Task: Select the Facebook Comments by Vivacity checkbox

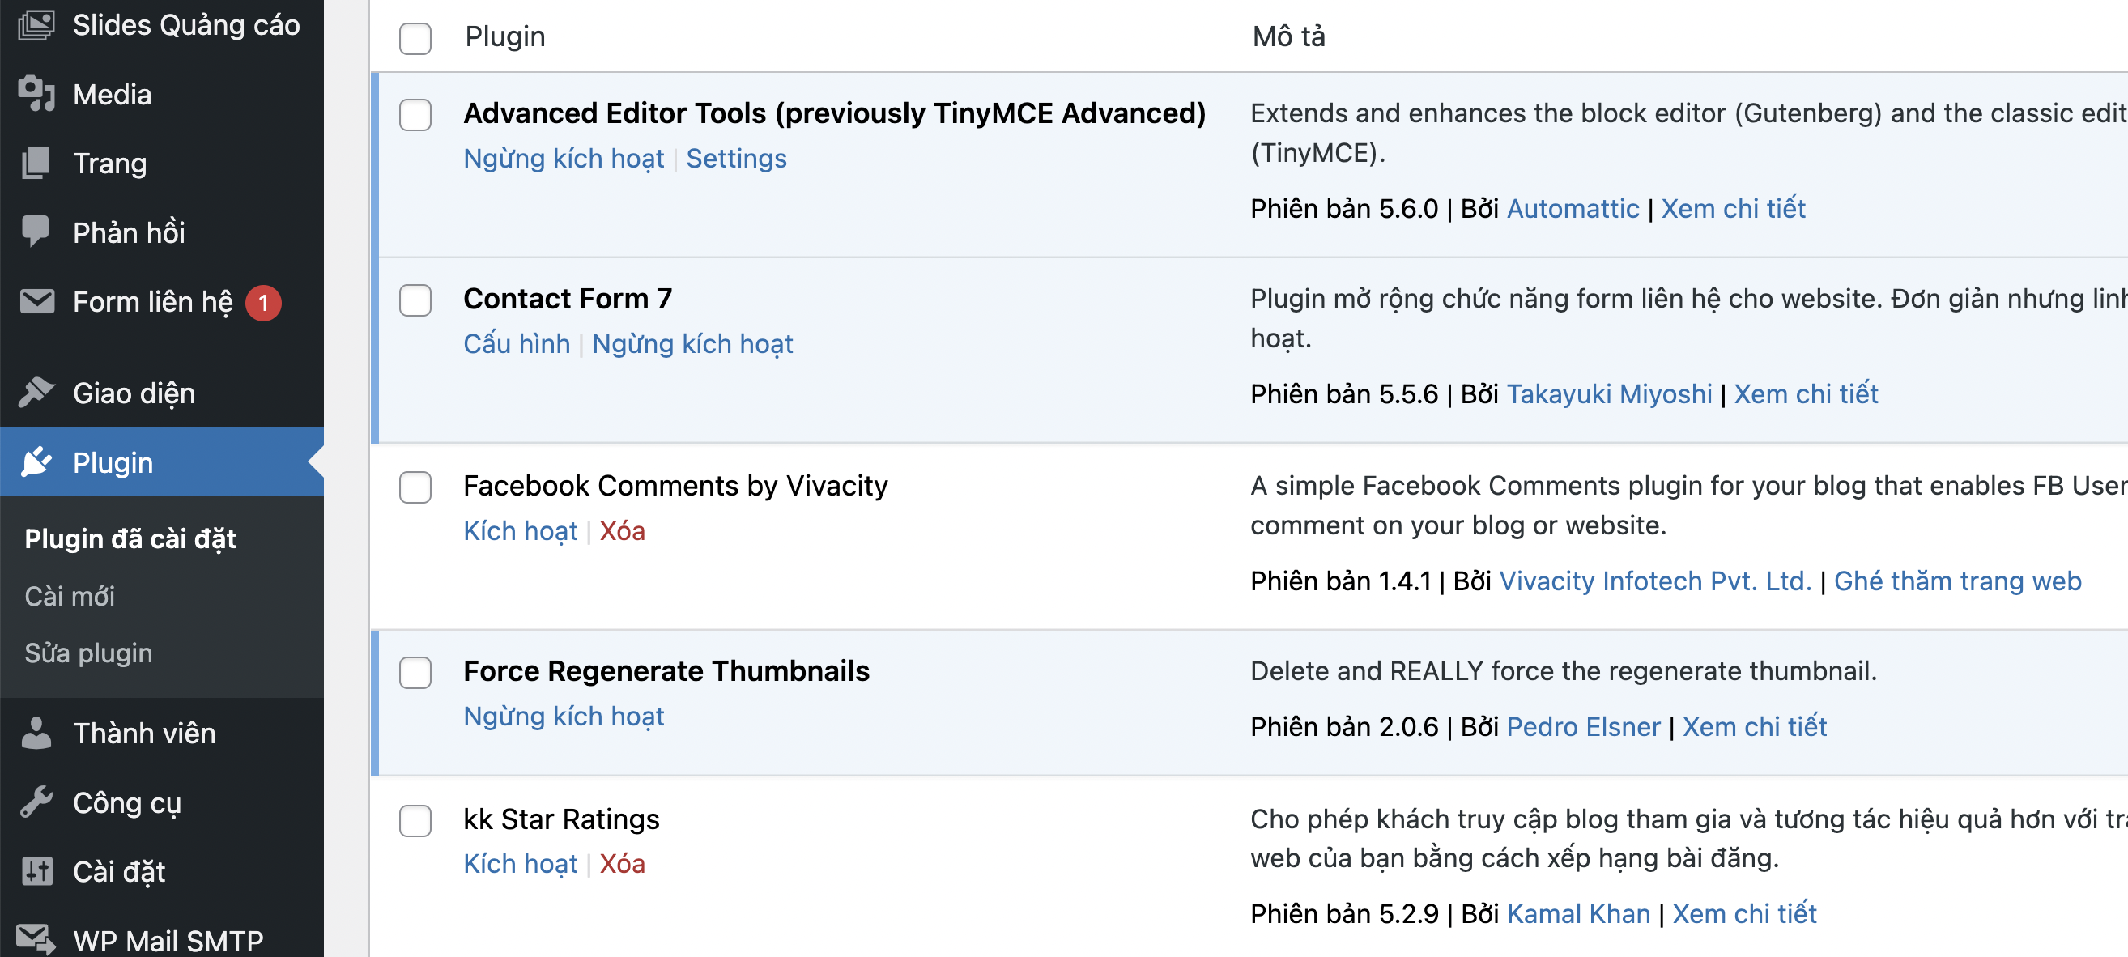Action: (x=415, y=487)
